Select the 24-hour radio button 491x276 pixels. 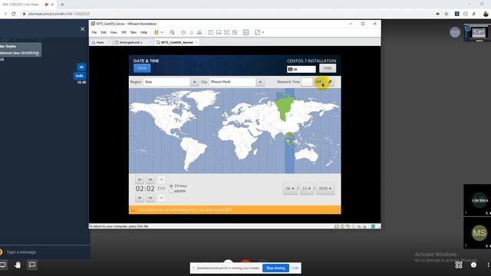(171, 186)
